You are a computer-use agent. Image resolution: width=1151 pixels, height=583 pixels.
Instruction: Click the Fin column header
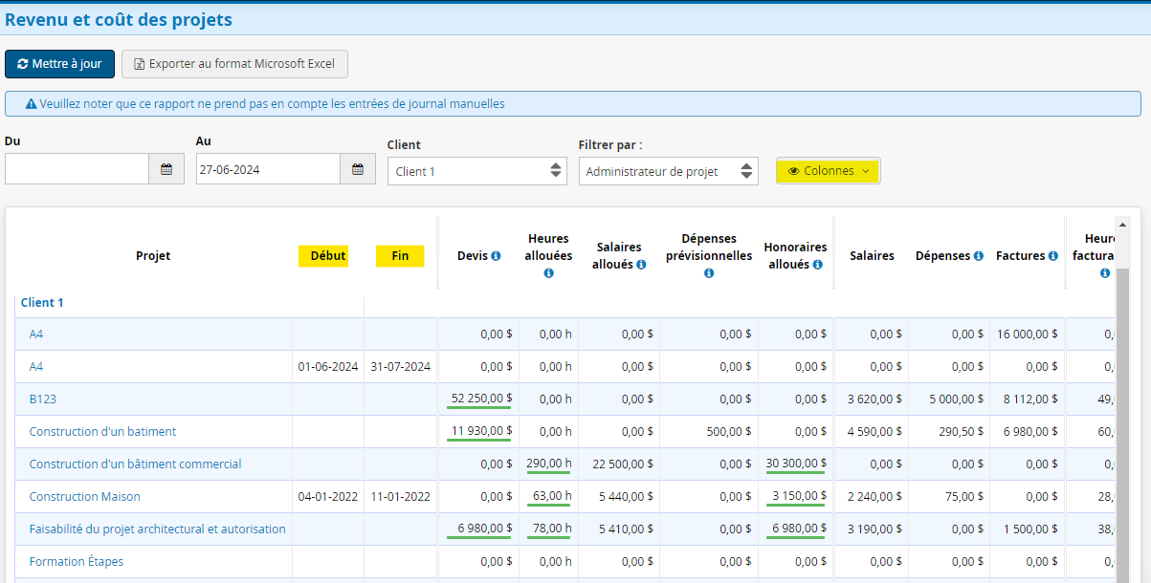(400, 256)
